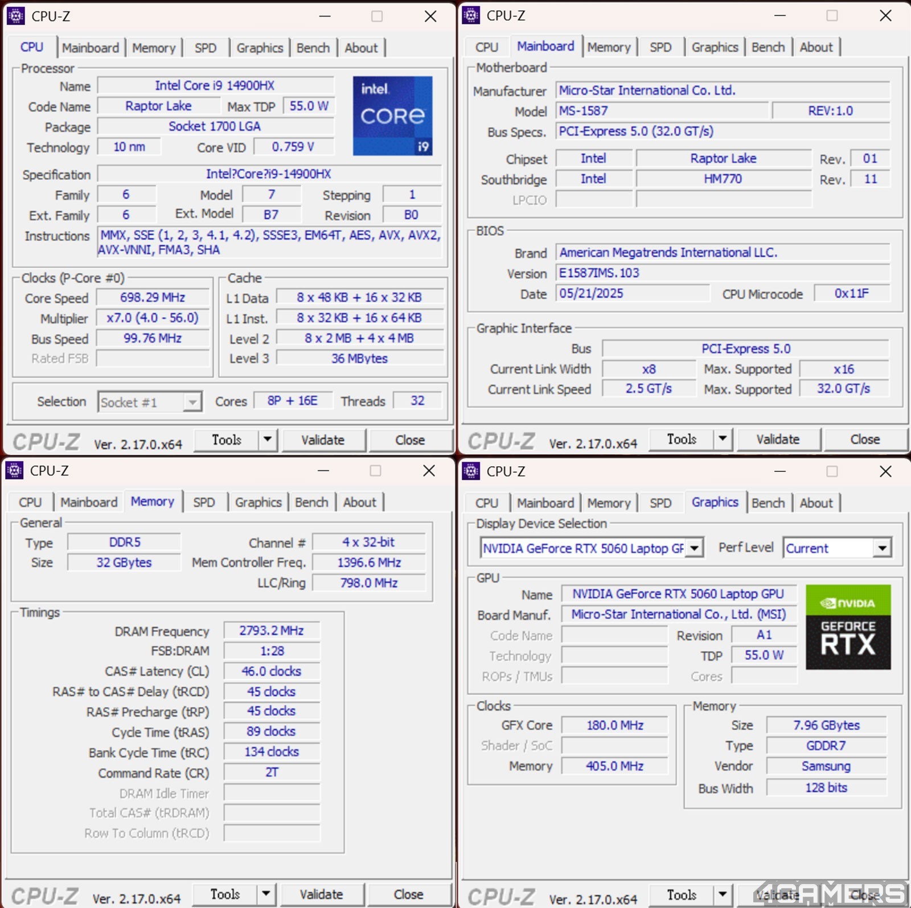Expand Tools dropdown arrow in the CPU window
Viewport: 911px width, 908px height.
pyautogui.click(x=267, y=440)
